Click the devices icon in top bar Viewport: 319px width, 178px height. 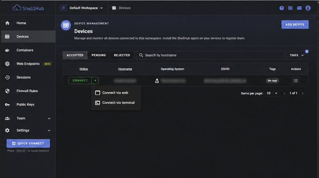[290, 8]
